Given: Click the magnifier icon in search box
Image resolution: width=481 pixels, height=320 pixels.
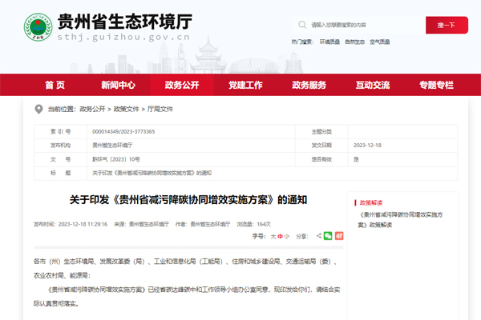Looking at the screenshot, I should pos(301,25).
